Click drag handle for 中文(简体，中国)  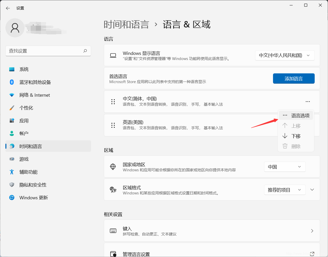pos(113,102)
